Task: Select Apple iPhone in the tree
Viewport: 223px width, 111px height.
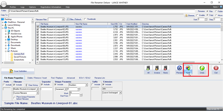Action: (16, 37)
